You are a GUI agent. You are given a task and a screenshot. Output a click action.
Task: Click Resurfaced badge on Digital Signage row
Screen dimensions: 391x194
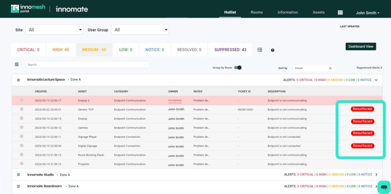pyautogui.click(x=362, y=145)
